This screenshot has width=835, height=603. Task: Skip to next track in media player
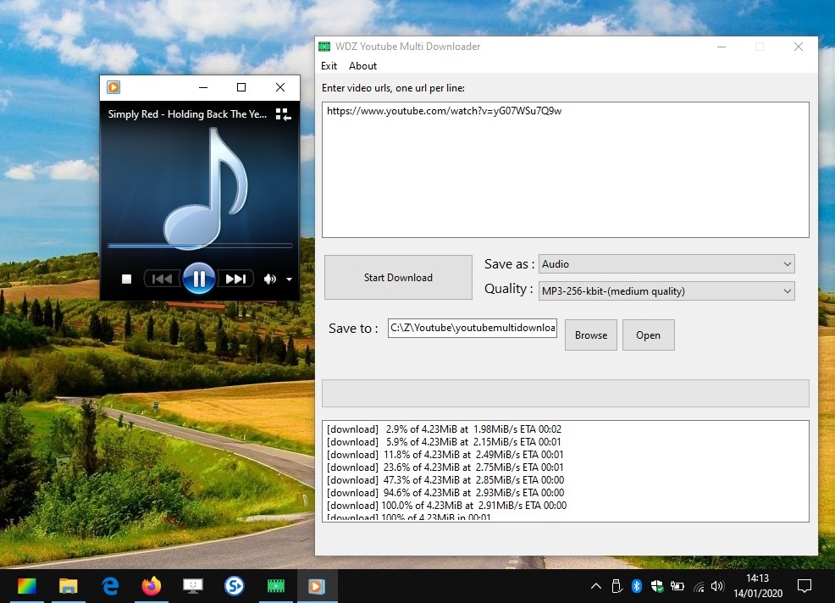235,279
